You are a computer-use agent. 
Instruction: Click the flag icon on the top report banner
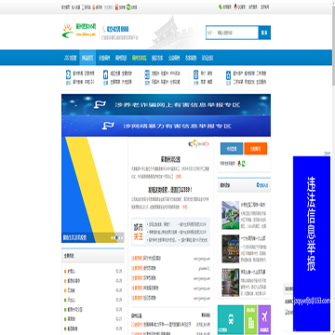pos(100,104)
